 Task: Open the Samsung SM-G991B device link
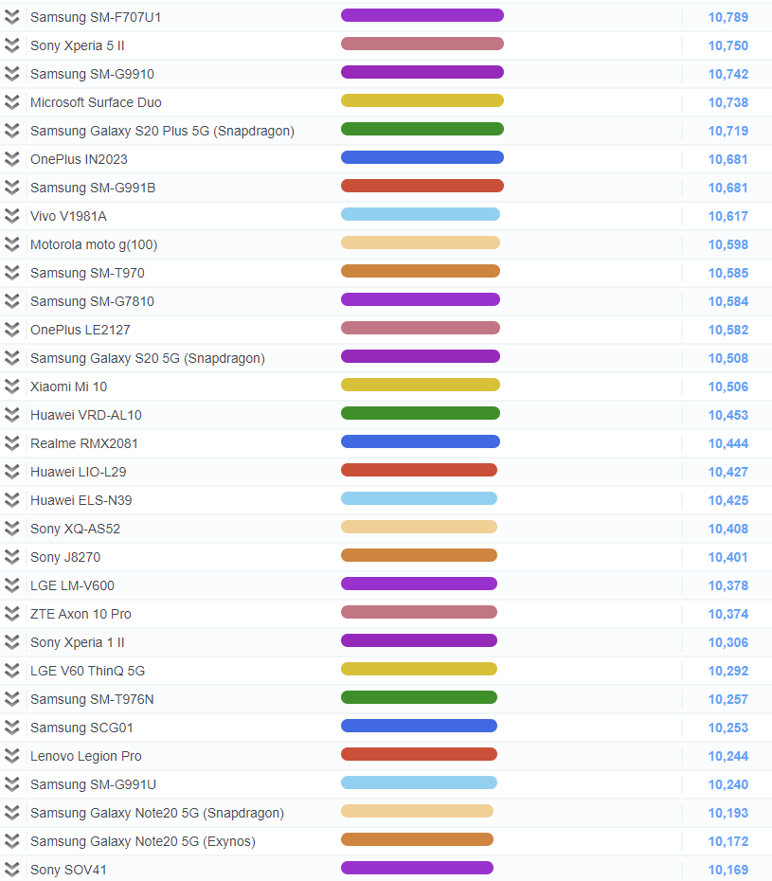[x=93, y=188]
